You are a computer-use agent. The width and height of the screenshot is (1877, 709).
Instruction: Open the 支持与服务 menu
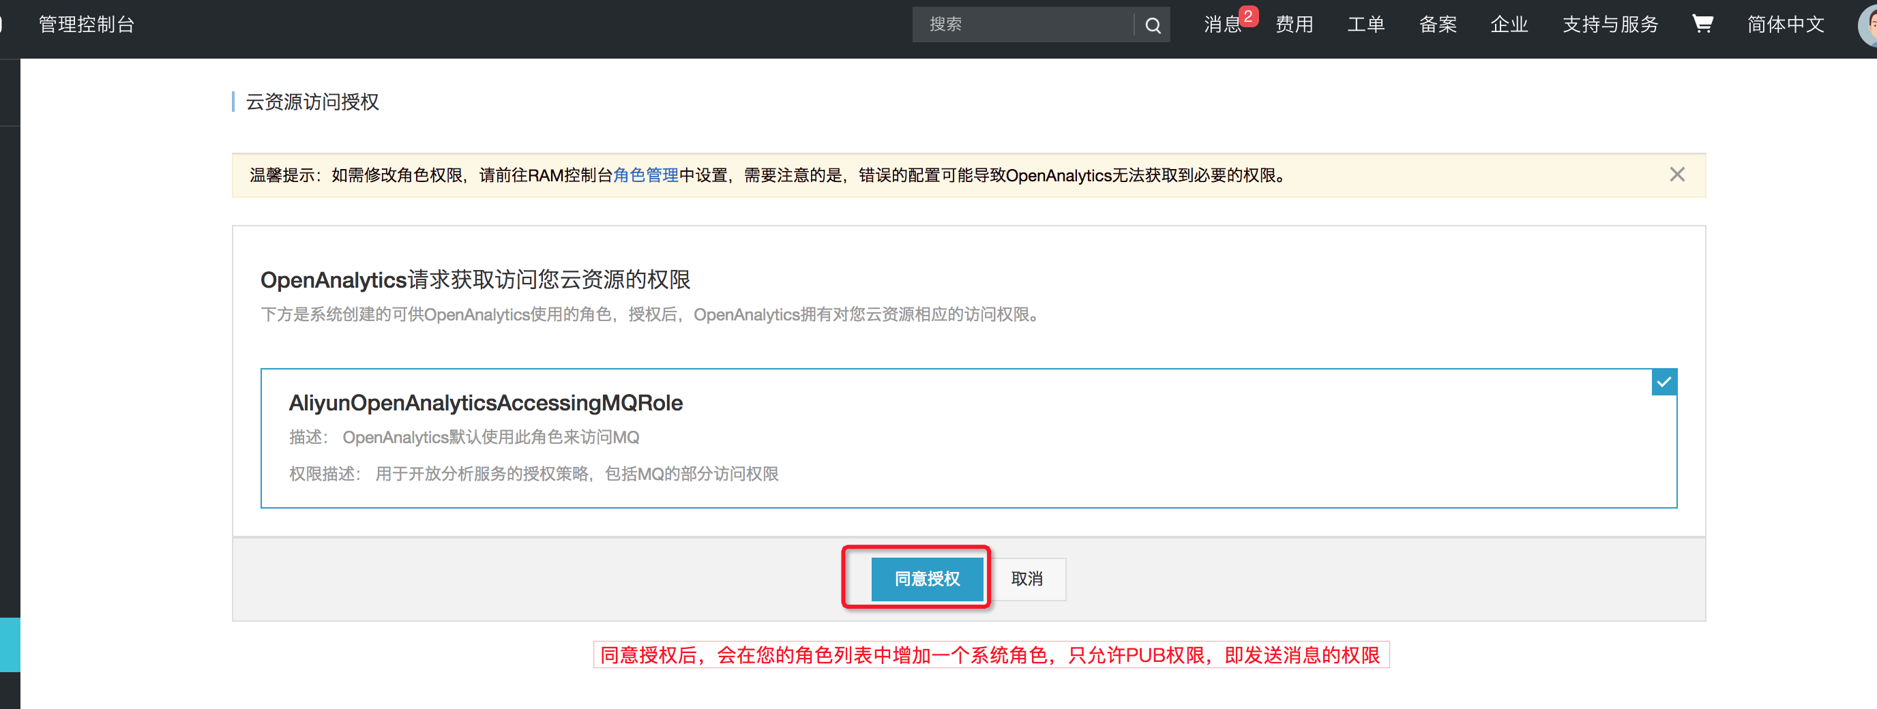pos(1610,25)
